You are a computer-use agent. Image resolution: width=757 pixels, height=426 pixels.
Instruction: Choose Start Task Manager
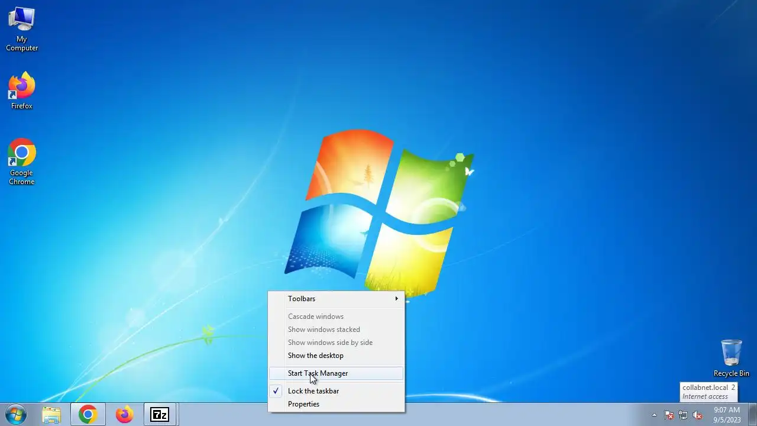(337, 373)
